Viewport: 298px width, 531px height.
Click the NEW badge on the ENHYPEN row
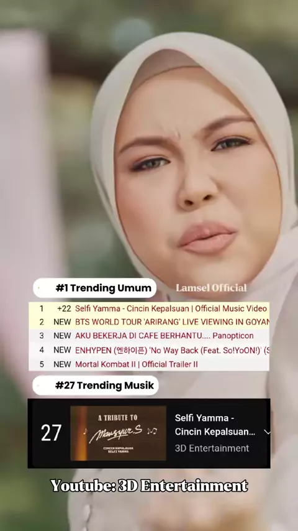[62, 350]
